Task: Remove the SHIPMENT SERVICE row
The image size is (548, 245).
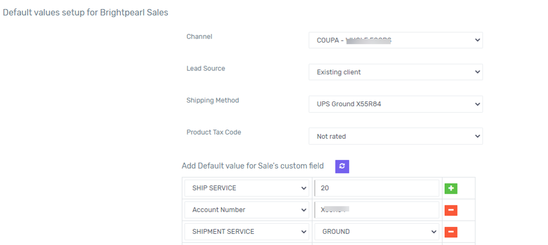Action: pos(451,232)
